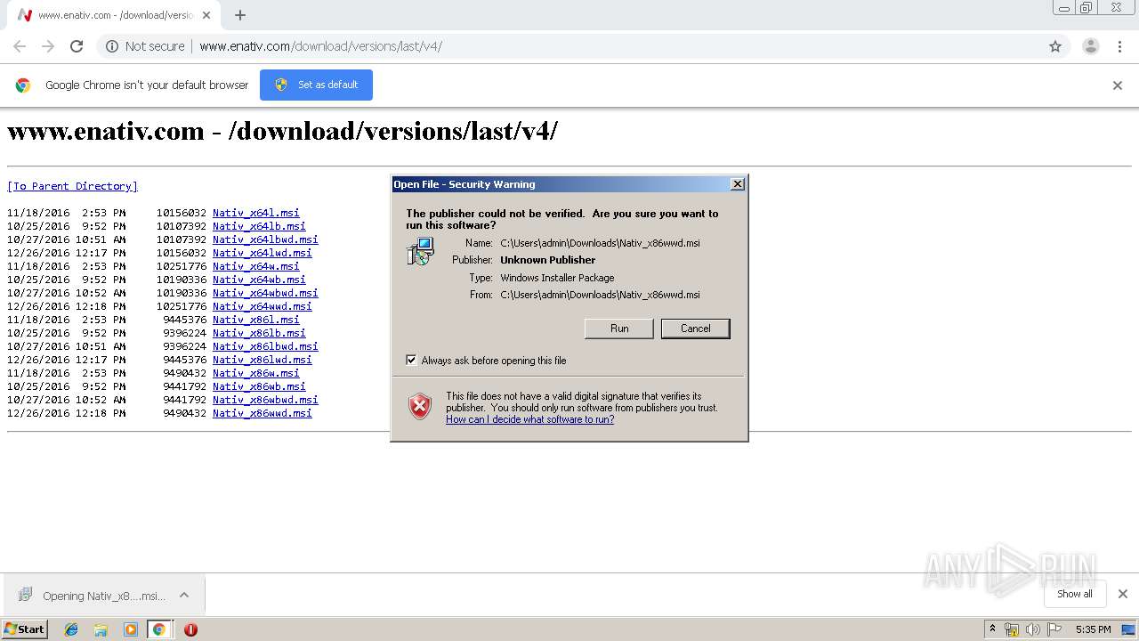1139x641 pixels.
Task: Click Cancel in the Security Warning dialog
Action: [695, 329]
